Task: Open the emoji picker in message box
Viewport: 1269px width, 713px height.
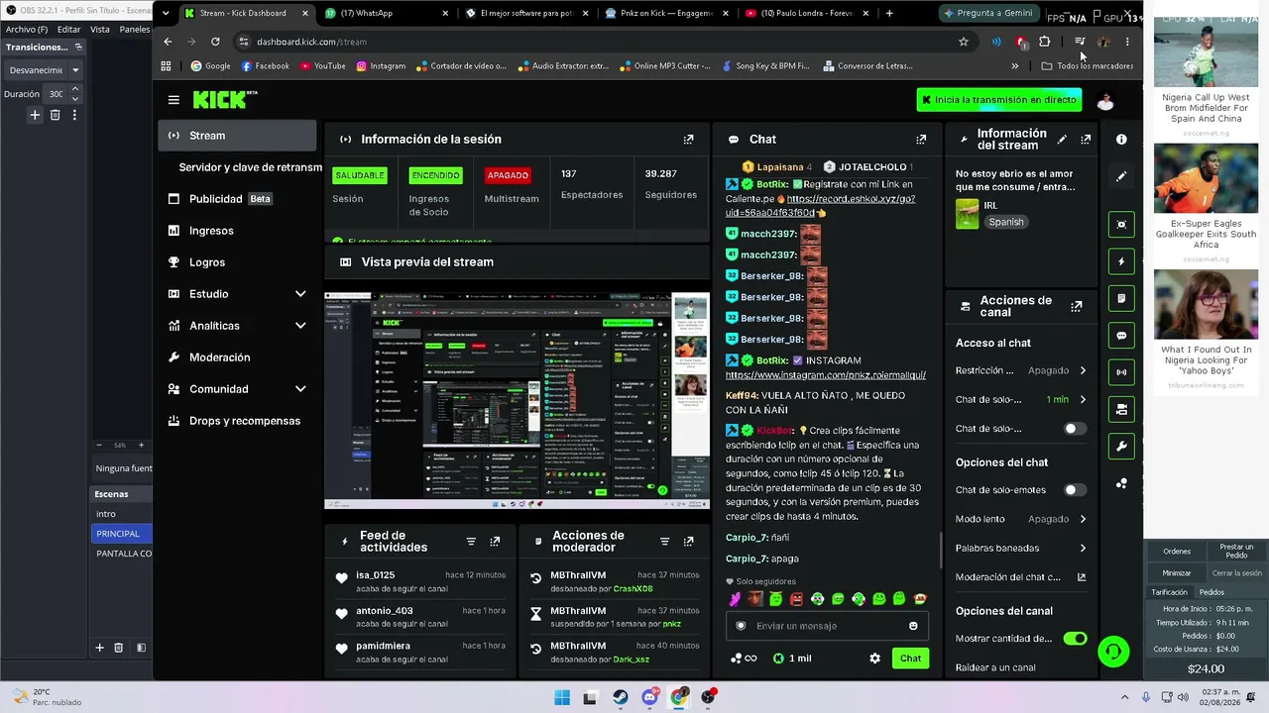Action: (913, 626)
